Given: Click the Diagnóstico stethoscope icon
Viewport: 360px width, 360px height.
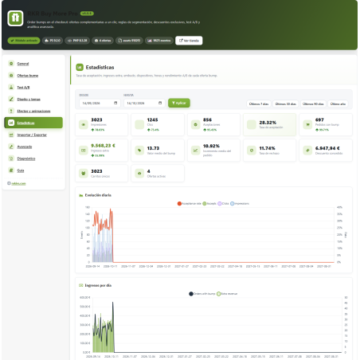Looking at the screenshot, I should pos(11,158).
